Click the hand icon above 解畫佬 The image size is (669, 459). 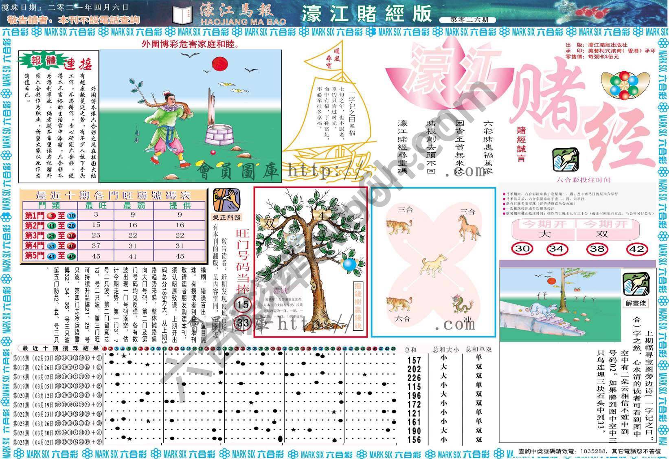pyautogui.click(x=636, y=284)
